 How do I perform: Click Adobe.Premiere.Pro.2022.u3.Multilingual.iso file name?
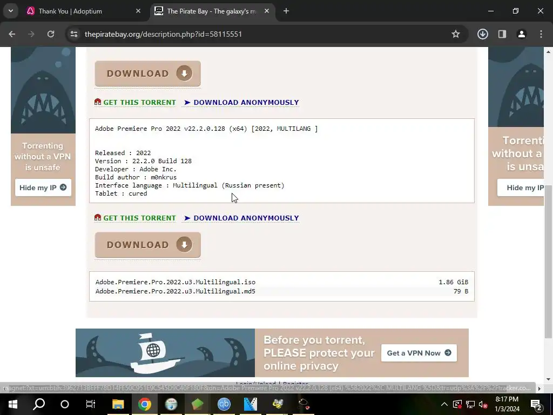[x=176, y=282]
